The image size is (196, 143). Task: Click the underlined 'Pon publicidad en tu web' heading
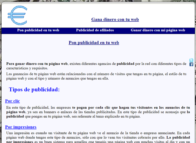point(94,43)
